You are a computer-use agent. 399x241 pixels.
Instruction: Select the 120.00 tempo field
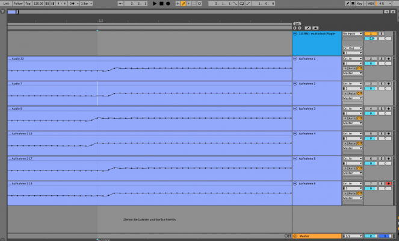(x=38, y=4)
